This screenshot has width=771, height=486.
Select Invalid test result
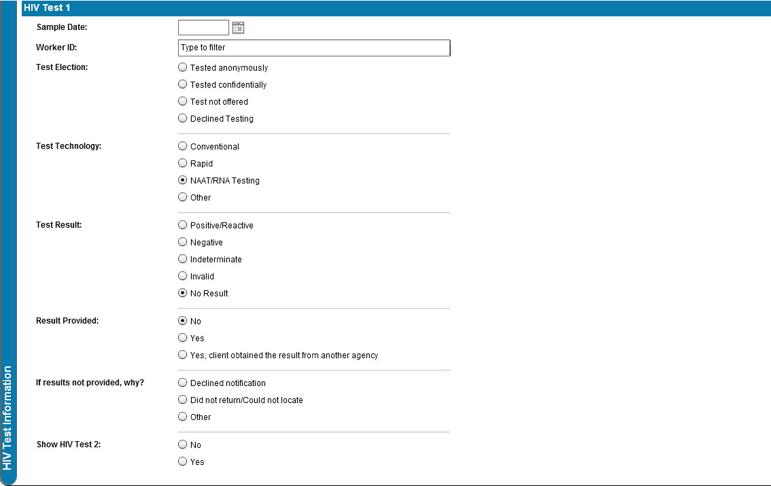click(182, 276)
